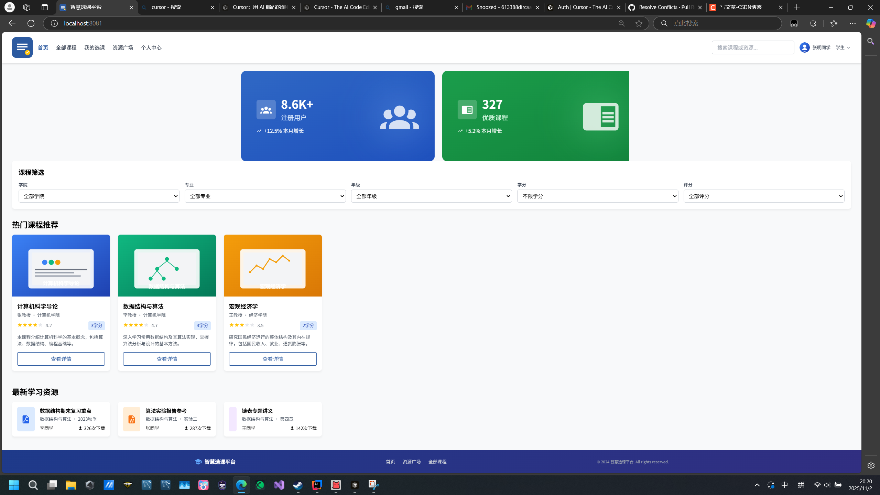This screenshot has width=880, height=495.
Task: Click the browser refresh icon
Action: [x=31, y=23]
